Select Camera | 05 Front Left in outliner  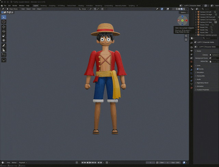coord(208,17)
